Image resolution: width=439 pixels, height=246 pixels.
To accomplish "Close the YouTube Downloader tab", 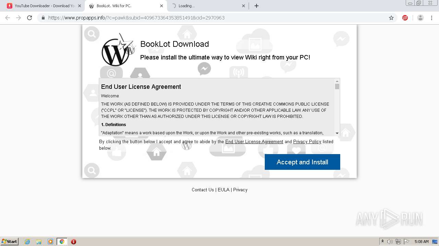I will click(80, 6).
